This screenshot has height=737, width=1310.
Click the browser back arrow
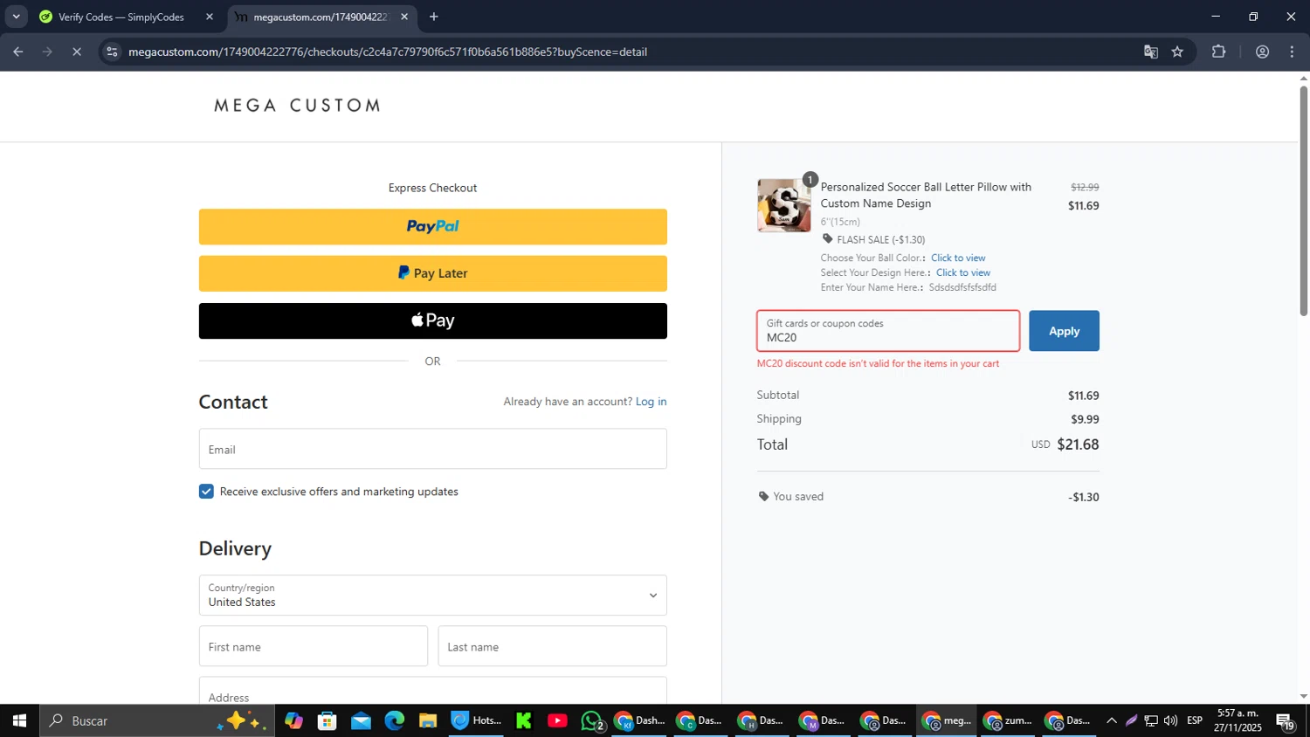click(17, 52)
